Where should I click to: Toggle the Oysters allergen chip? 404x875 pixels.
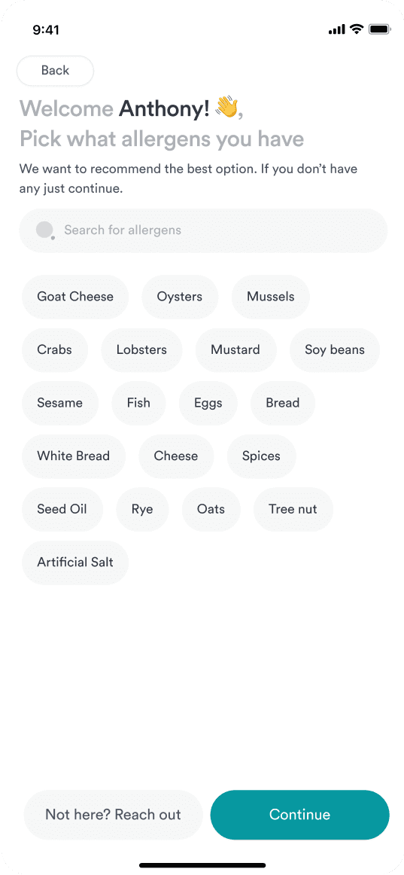point(180,297)
